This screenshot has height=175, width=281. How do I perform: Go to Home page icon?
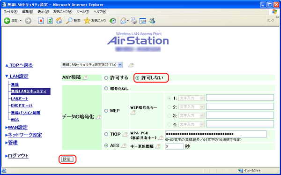[x=59, y=21]
